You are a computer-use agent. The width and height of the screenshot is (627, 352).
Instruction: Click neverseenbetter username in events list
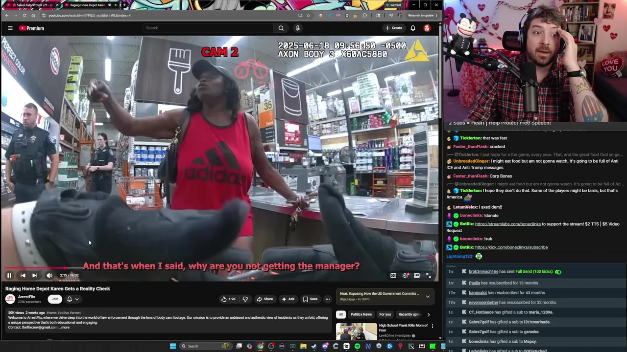(483, 303)
